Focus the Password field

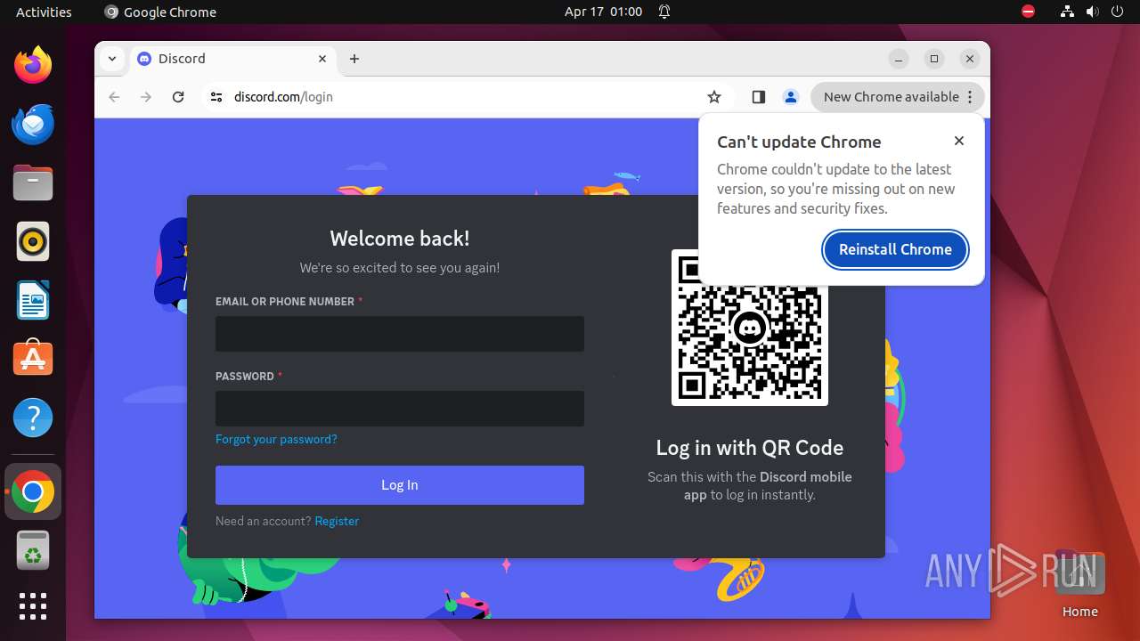point(400,409)
